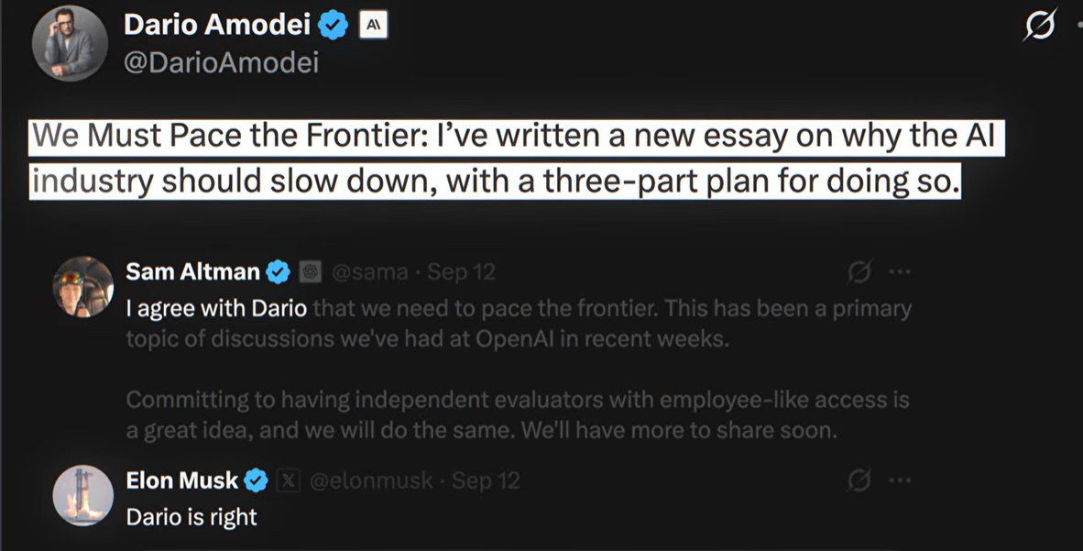
Task: Open the three-dot menu on Elon Musk's reply
Action: [x=900, y=479]
